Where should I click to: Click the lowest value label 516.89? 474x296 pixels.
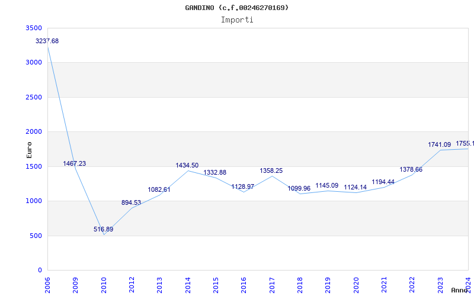103,229
